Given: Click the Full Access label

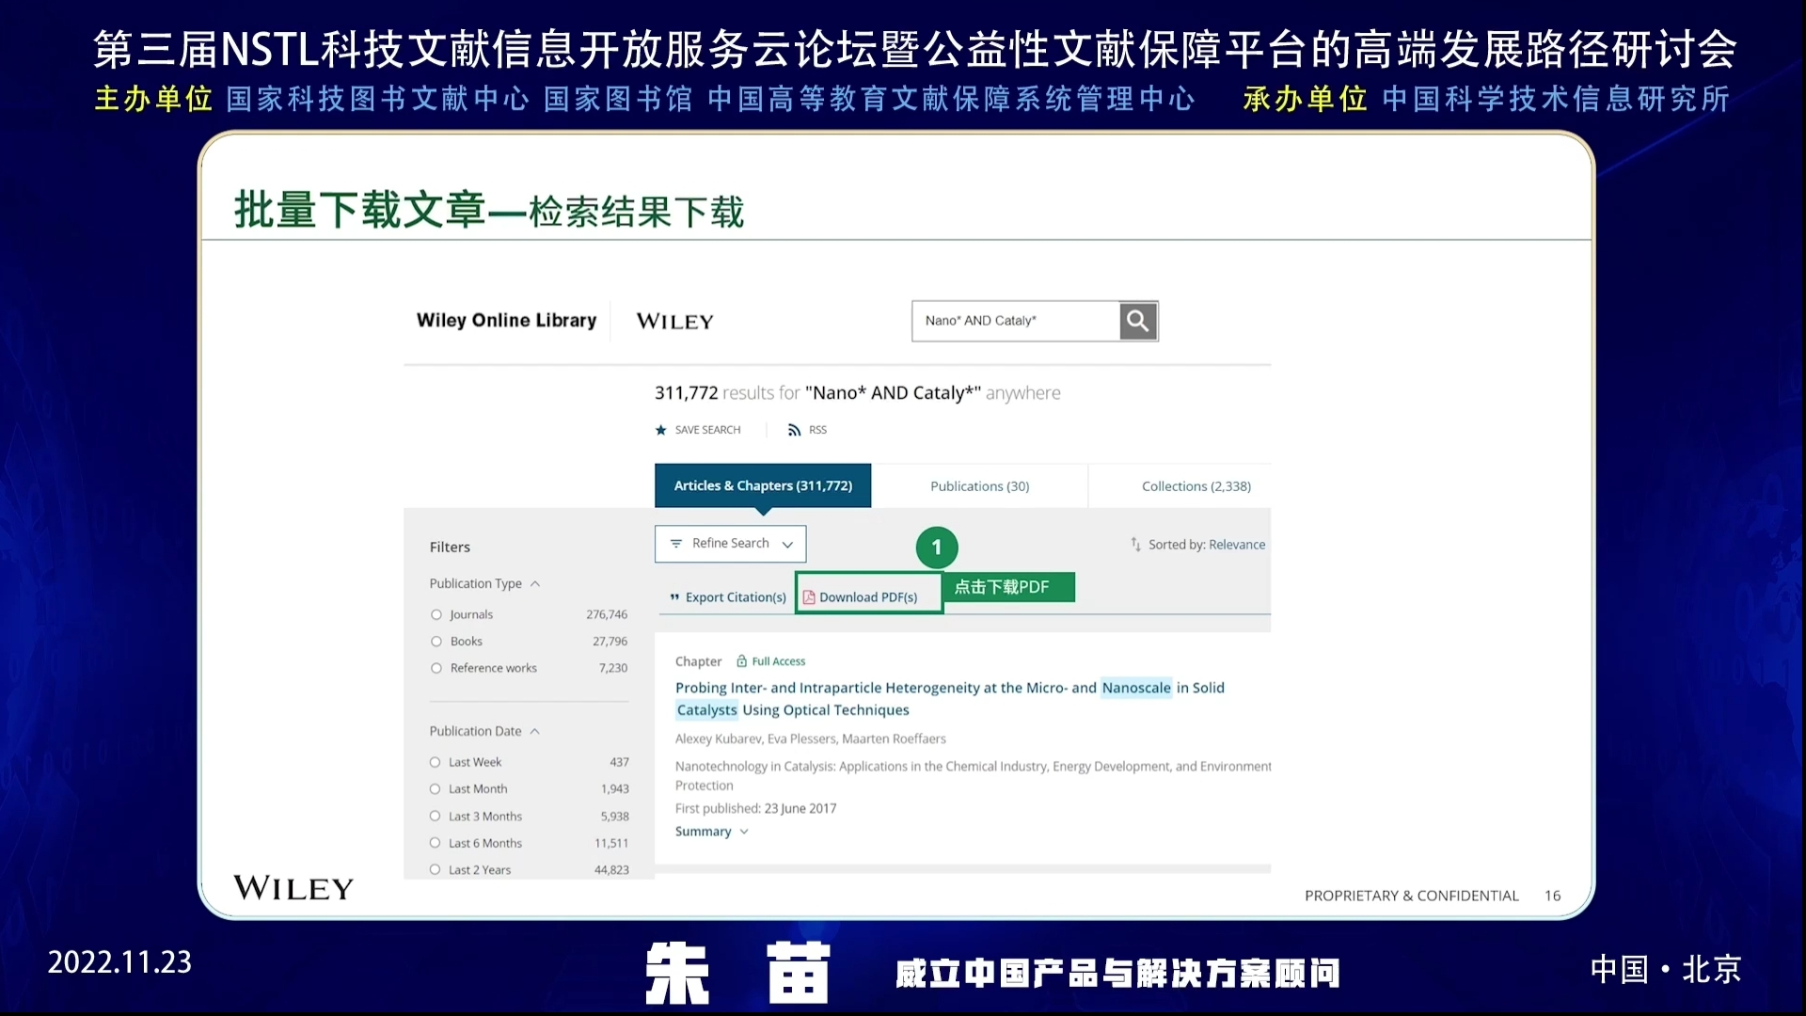Looking at the screenshot, I should point(779,661).
